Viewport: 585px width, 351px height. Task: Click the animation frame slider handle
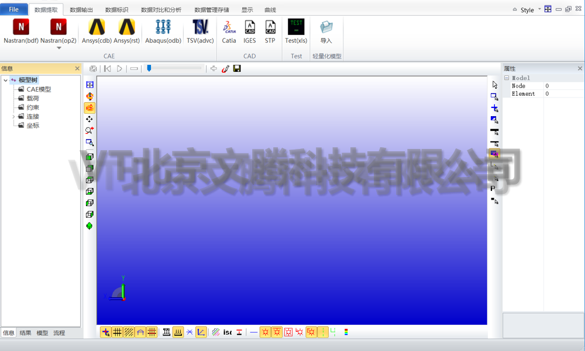click(149, 68)
